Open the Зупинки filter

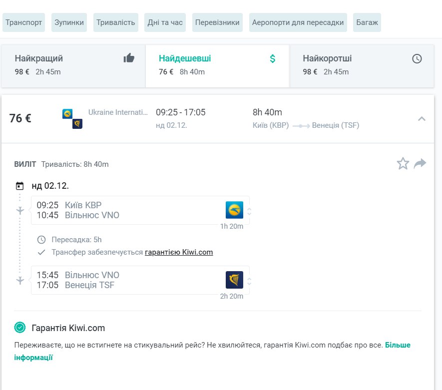[69, 22]
